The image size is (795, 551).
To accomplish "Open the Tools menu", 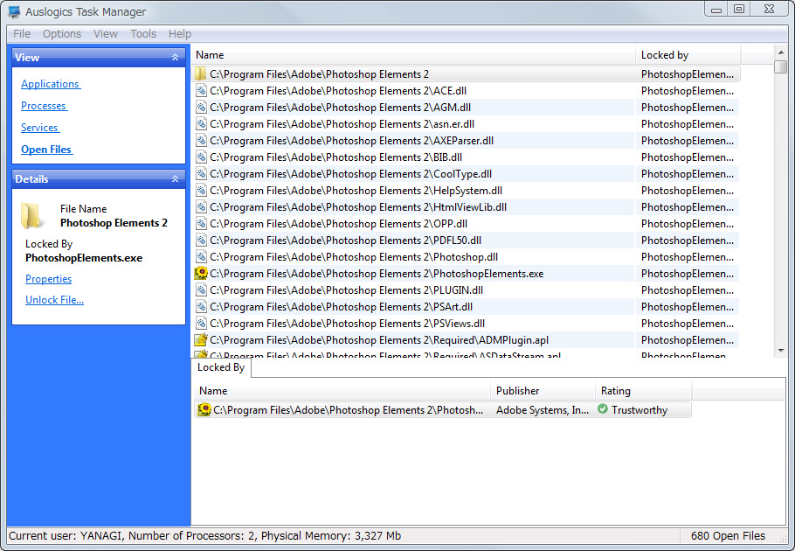I will tap(143, 34).
